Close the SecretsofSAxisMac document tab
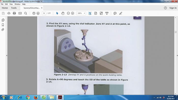The width and height of the screenshot is (178, 100). 42,8
